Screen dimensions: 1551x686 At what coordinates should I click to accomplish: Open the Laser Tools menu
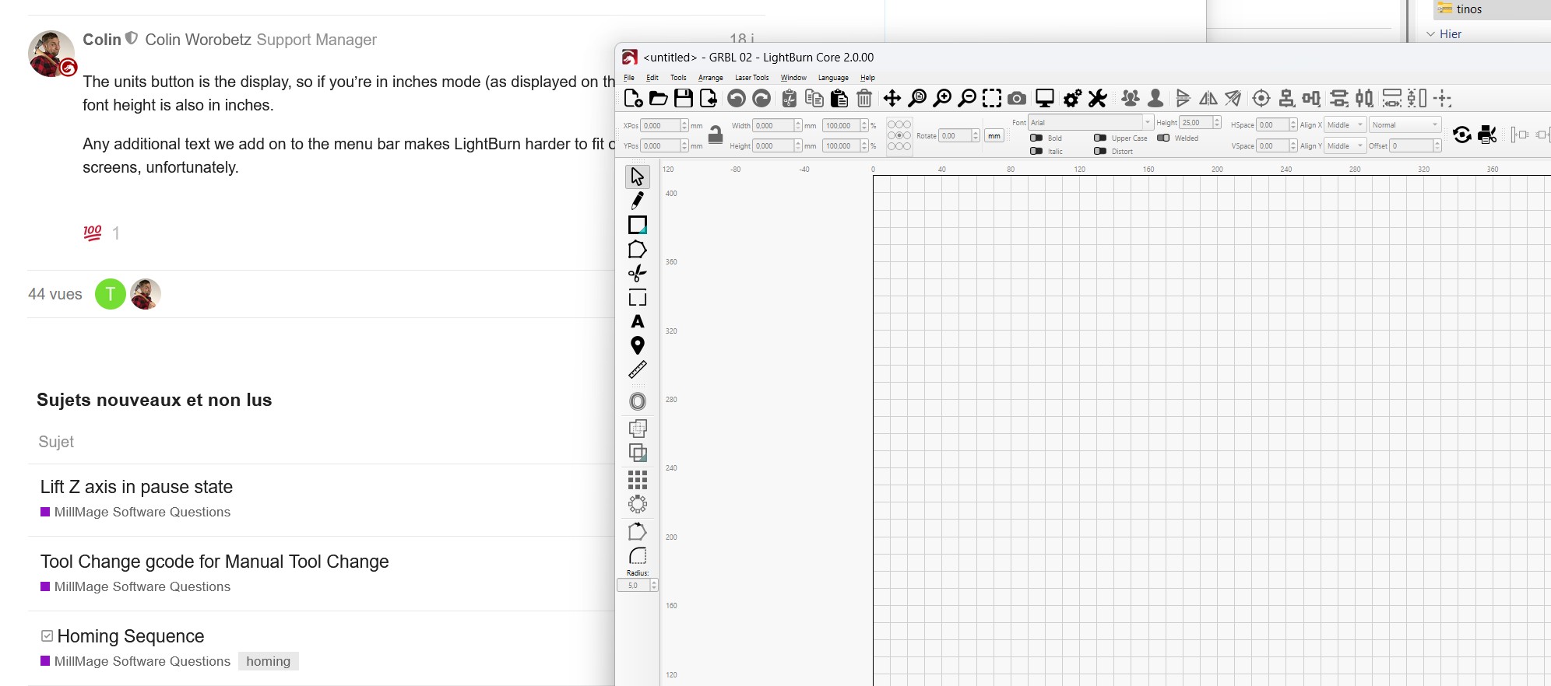coord(752,78)
